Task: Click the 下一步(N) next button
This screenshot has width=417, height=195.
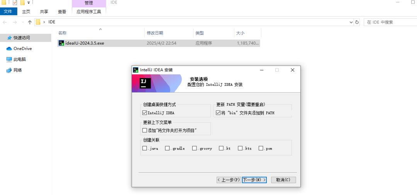Action: [254, 180]
